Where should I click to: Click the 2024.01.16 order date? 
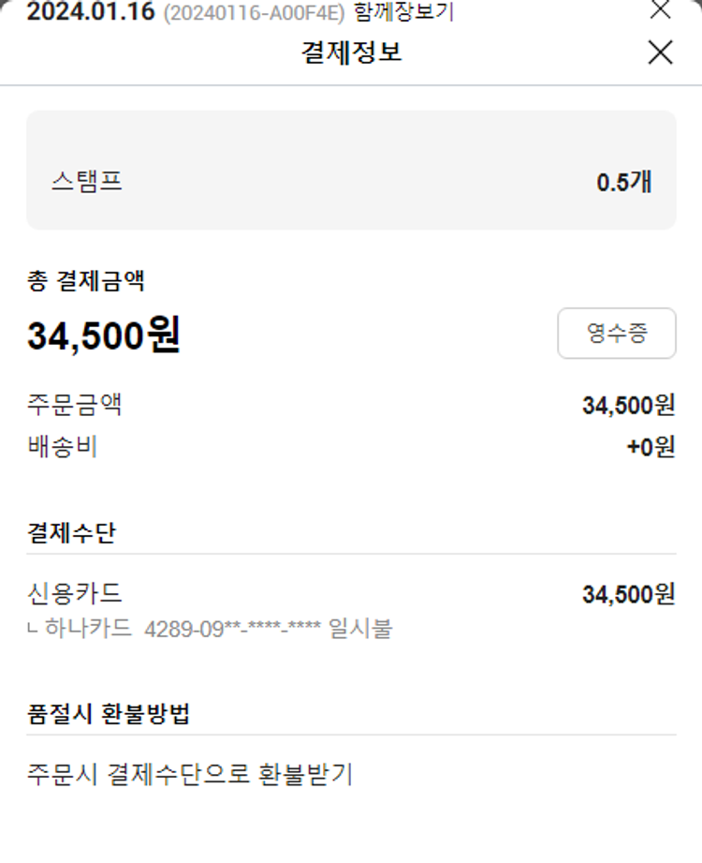[90, 13]
